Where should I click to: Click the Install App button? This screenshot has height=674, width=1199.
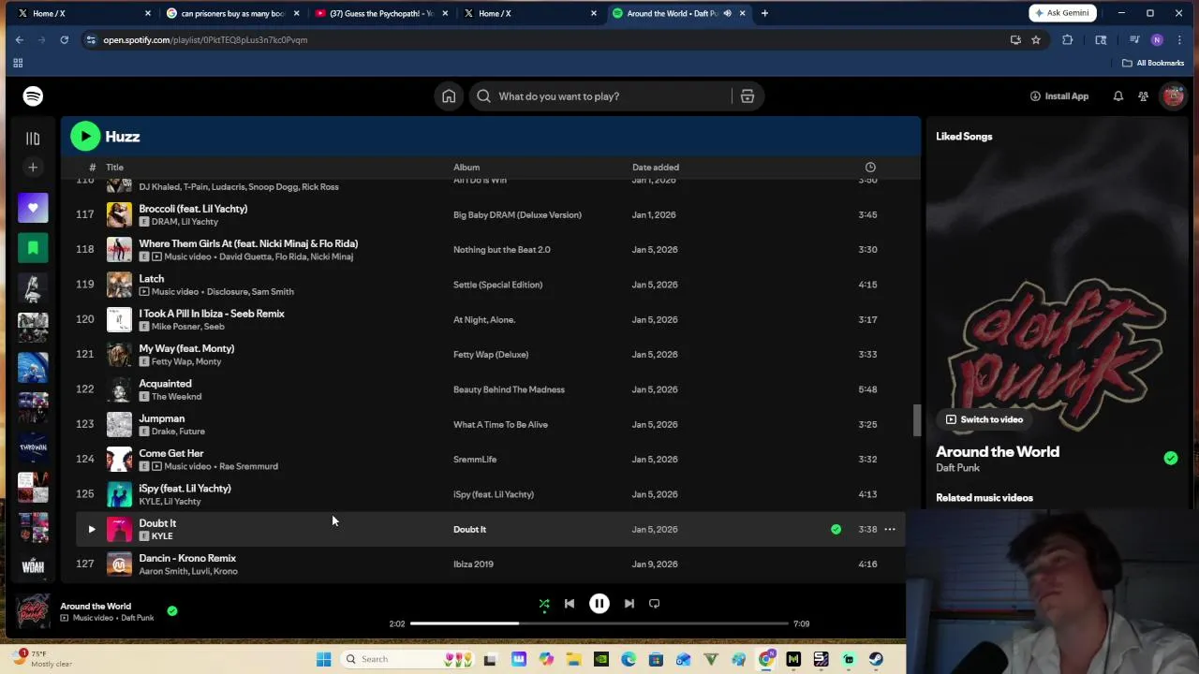[1059, 96]
